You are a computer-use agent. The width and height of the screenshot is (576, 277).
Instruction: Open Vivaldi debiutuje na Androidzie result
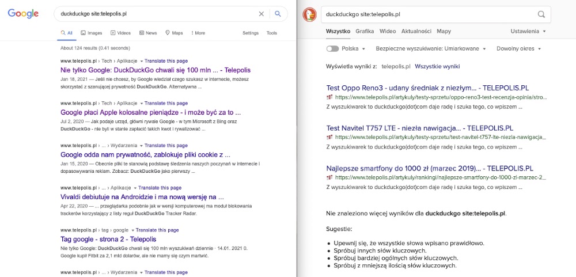[142, 196]
